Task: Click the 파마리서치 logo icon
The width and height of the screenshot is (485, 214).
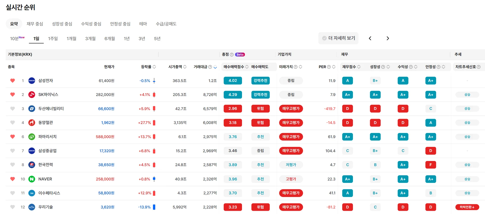Action: click(x=32, y=137)
